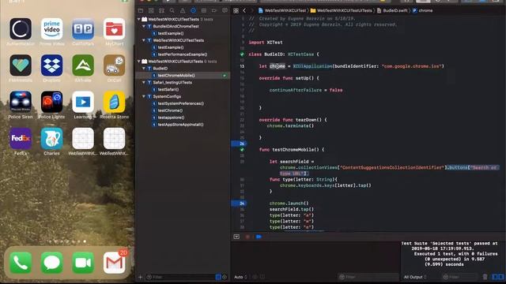Select testChrome() test row
506x284 pixels.
(183, 110)
